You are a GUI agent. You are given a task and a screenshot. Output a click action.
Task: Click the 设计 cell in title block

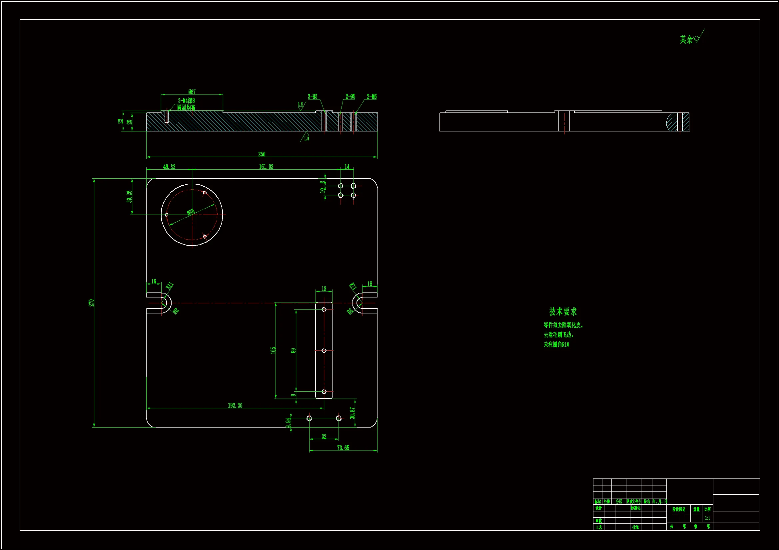tap(598, 508)
